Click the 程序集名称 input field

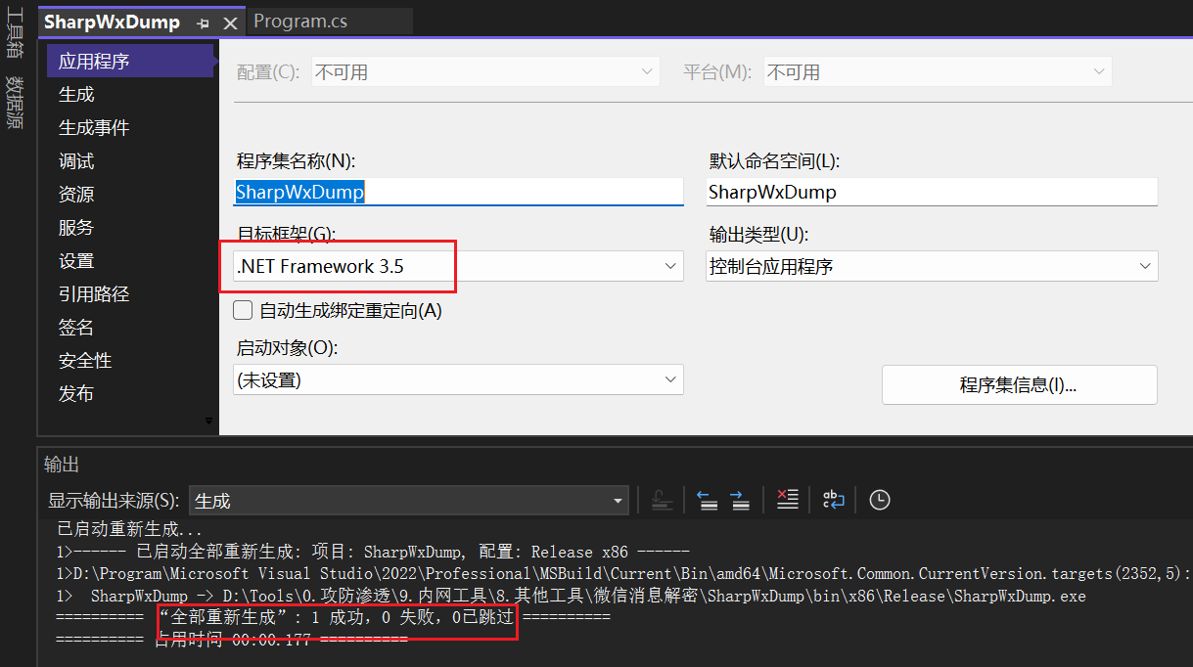tap(458, 192)
